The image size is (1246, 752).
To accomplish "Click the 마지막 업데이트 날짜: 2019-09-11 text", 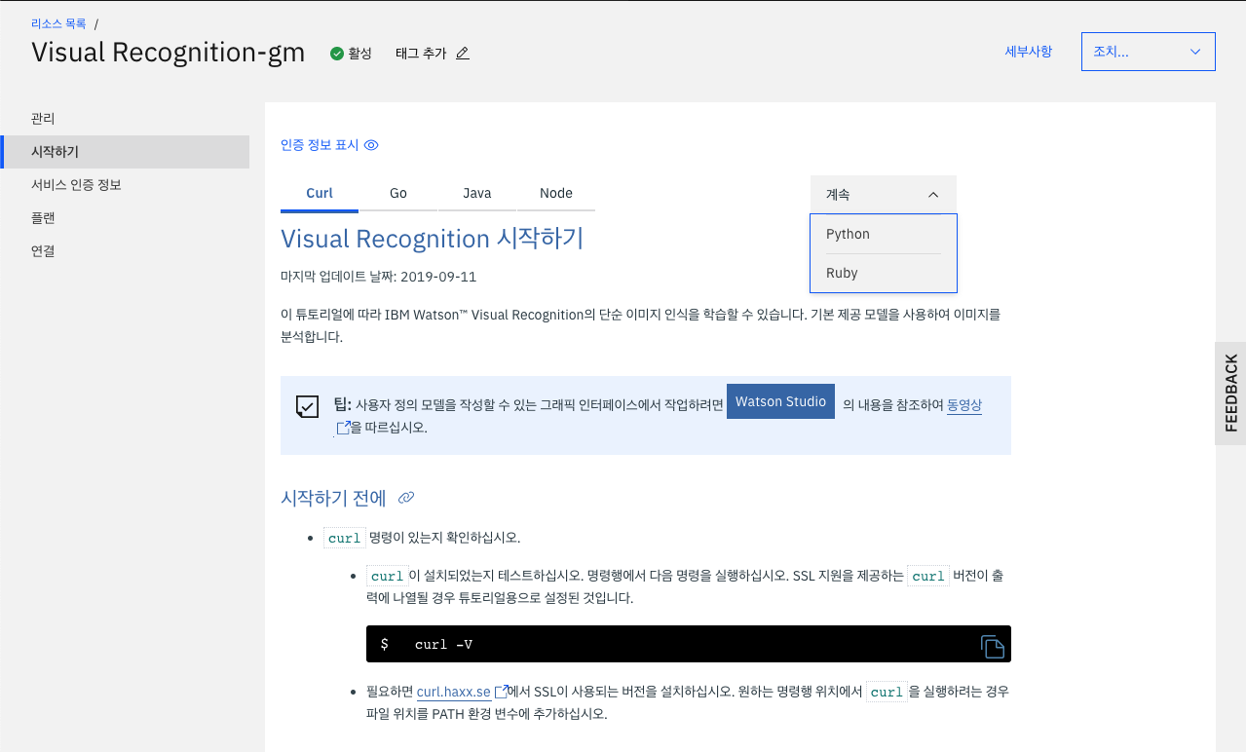I will (378, 277).
